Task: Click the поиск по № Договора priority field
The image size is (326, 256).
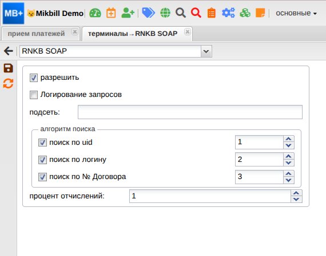Action: tap(259, 177)
